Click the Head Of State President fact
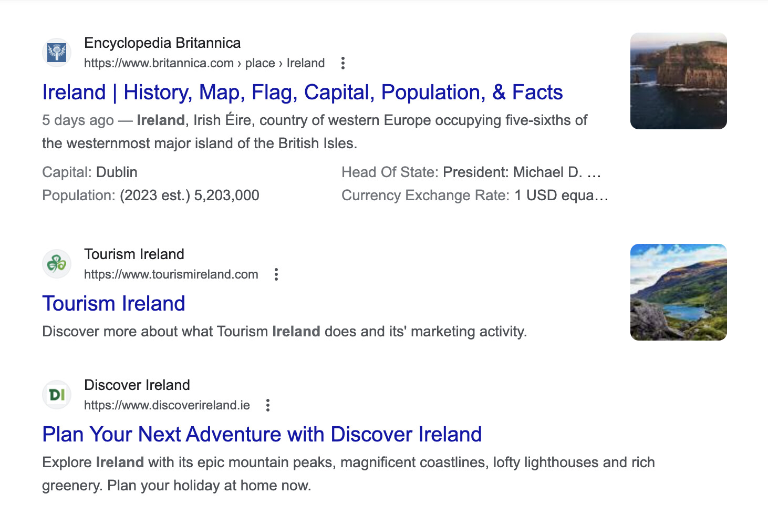The image size is (768, 514). 471,172
